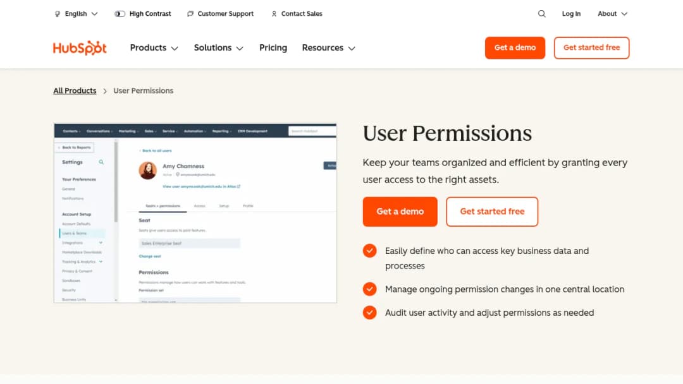Click checkmark icon beside 'Manage ongoing permission changes'

[370, 289]
